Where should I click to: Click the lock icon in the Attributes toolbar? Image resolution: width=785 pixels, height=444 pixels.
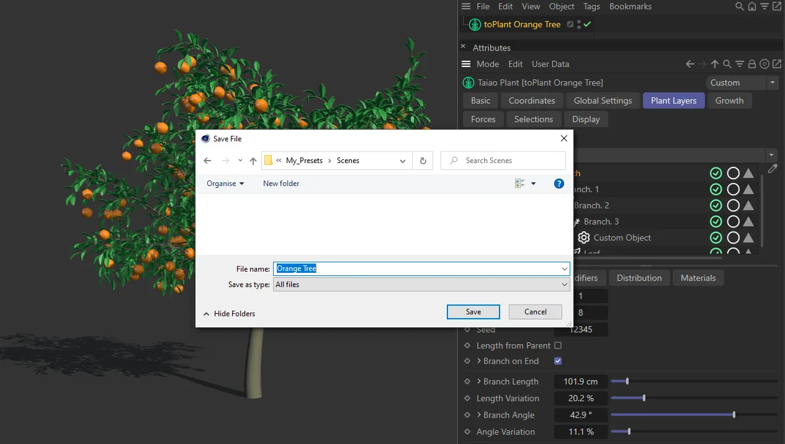click(752, 64)
